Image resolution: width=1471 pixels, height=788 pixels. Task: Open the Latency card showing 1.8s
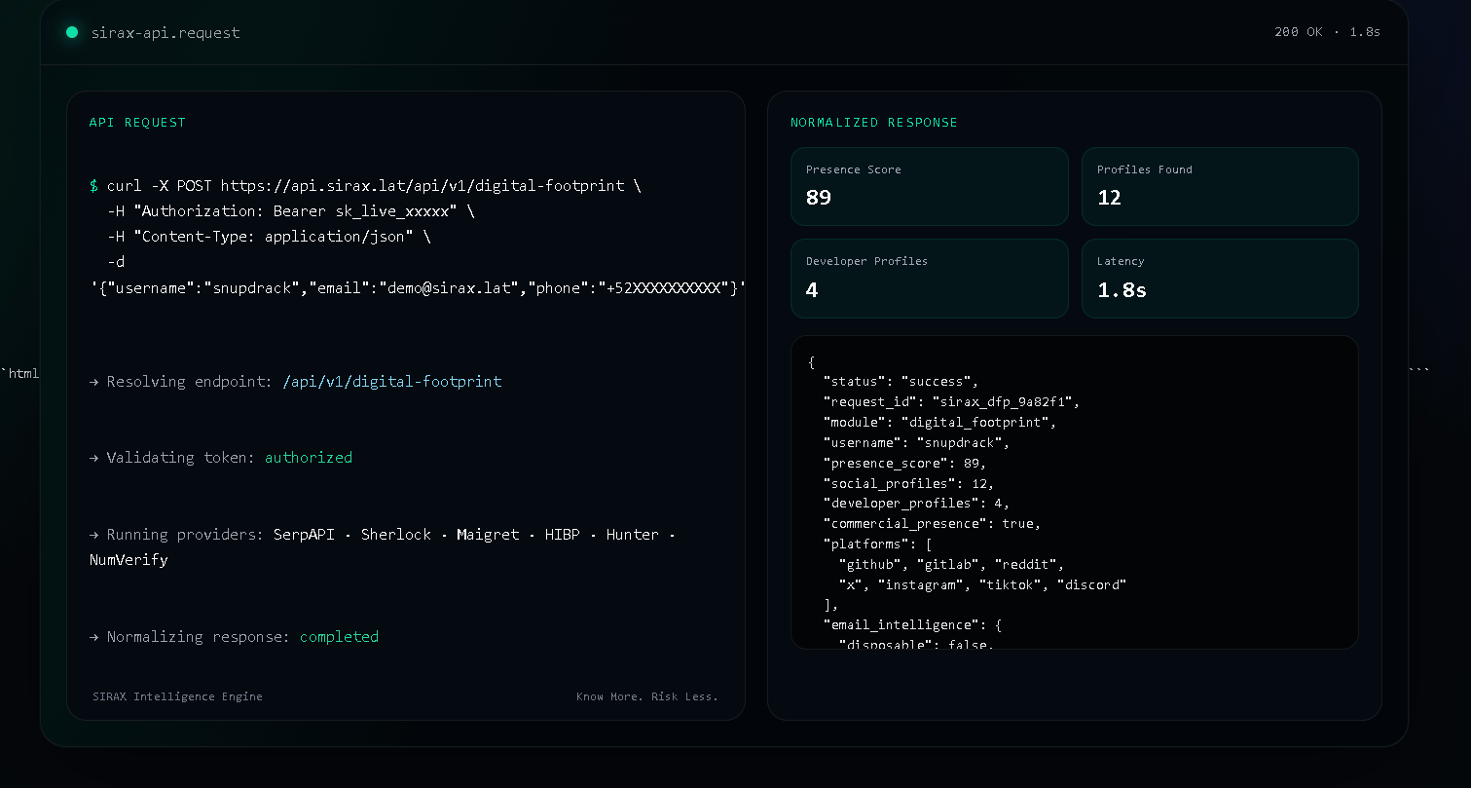tap(1220, 279)
